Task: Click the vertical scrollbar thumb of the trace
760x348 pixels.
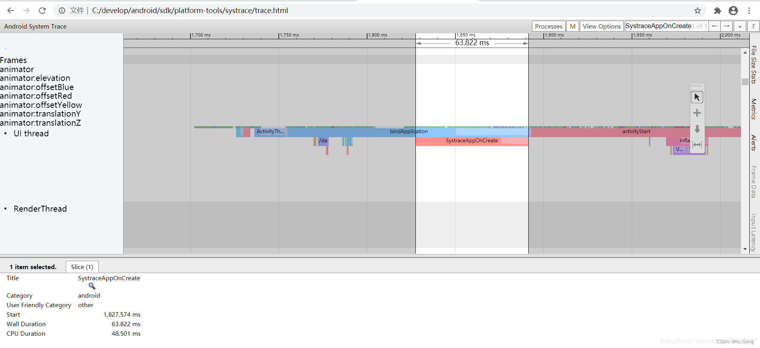Action: 745,82
